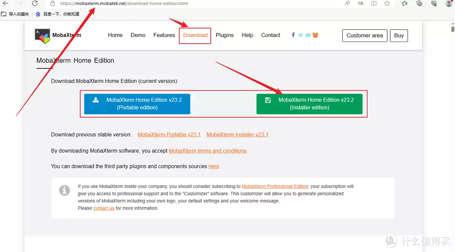Screen dimensions: 455x252
Task: Open the MobaXterm Installer v23.1 link
Action: [x=237, y=134]
